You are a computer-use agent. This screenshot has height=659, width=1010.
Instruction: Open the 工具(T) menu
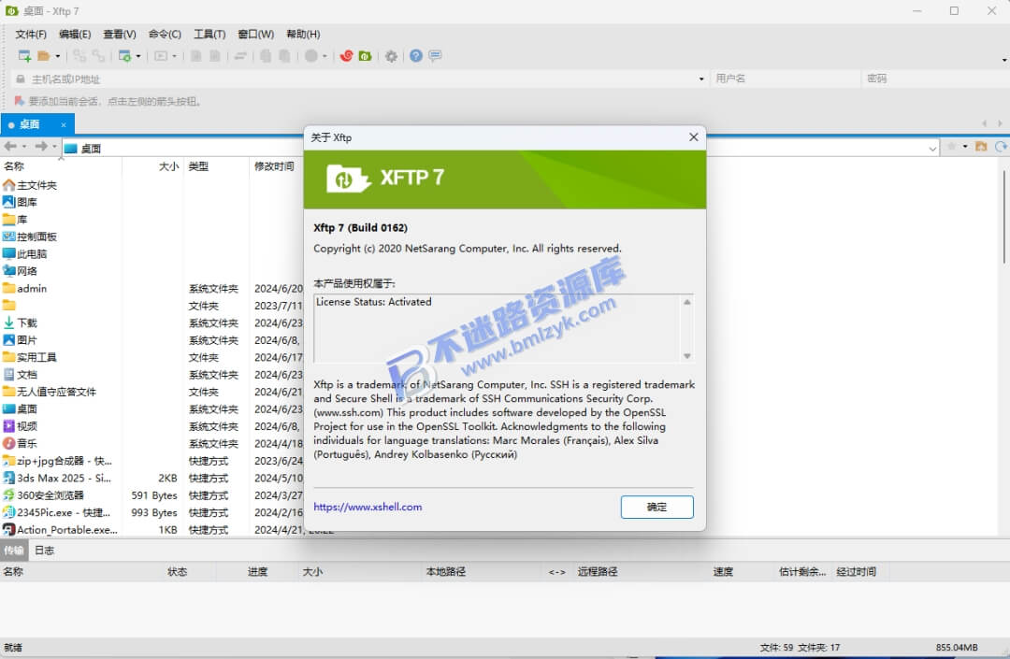point(209,34)
